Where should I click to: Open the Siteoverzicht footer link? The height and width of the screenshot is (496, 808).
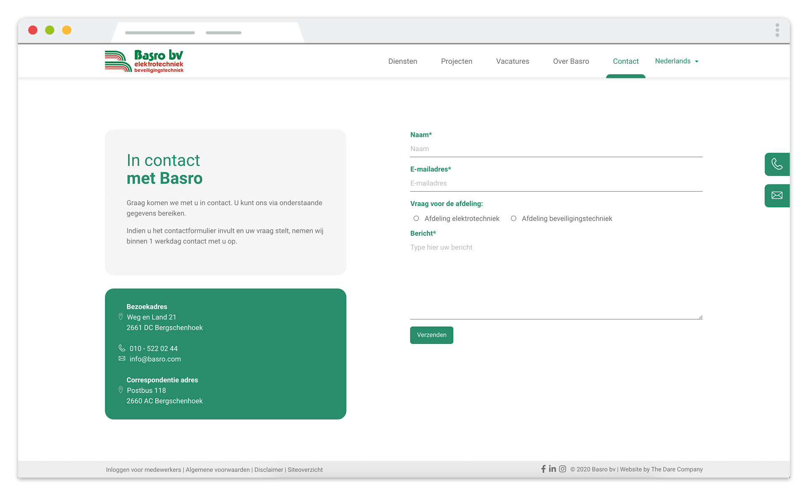point(305,470)
